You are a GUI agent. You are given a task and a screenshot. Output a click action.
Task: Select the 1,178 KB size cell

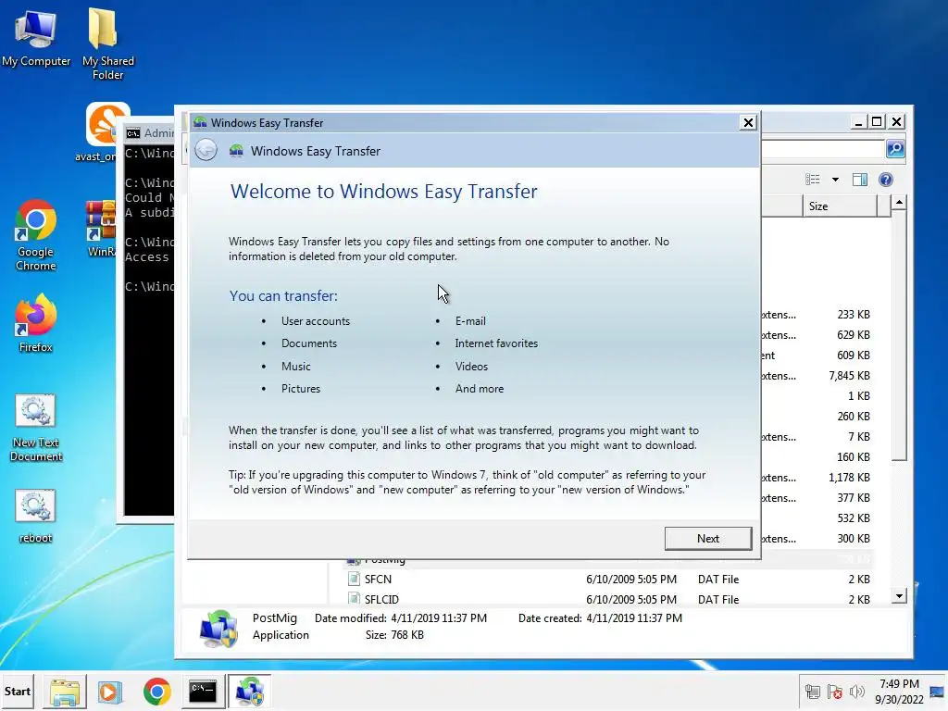pyautogui.click(x=849, y=477)
